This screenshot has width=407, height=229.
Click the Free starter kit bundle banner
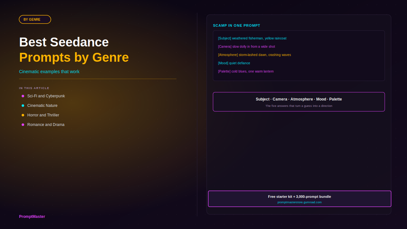(299, 199)
